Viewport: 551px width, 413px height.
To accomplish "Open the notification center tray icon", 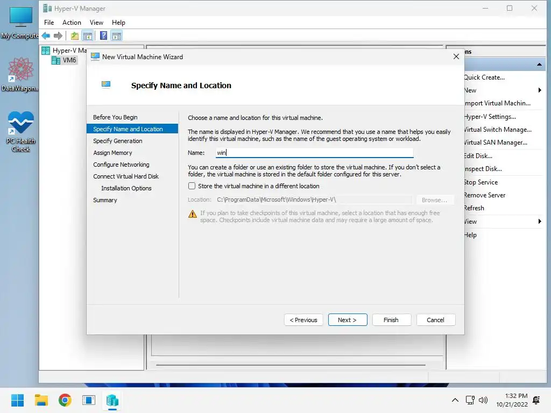I will [x=536, y=400].
